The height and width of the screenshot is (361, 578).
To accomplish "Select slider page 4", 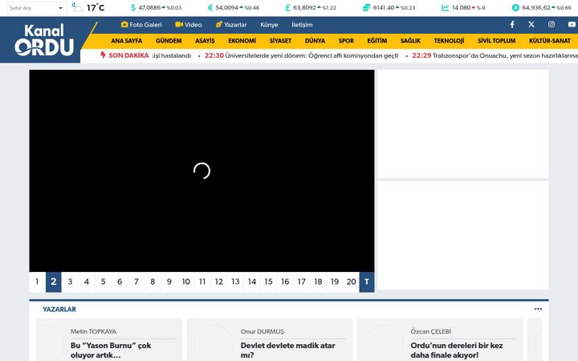I will pyautogui.click(x=87, y=282).
